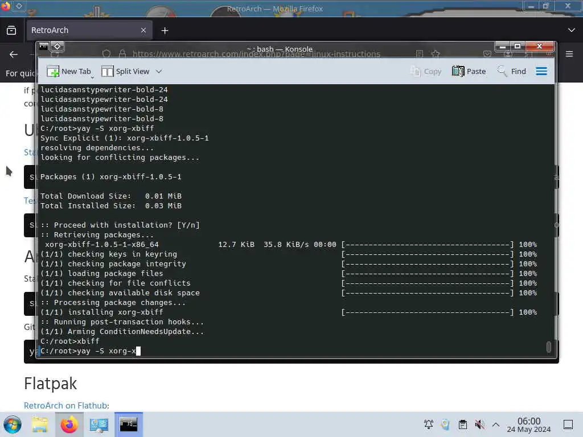Open system settings taskbar icon
The height and width of the screenshot is (437, 583).
[x=99, y=424]
